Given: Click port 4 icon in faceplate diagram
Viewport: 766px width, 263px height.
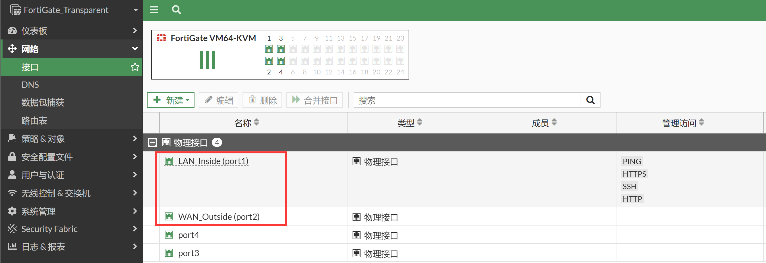Looking at the screenshot, I should point(281,61).
